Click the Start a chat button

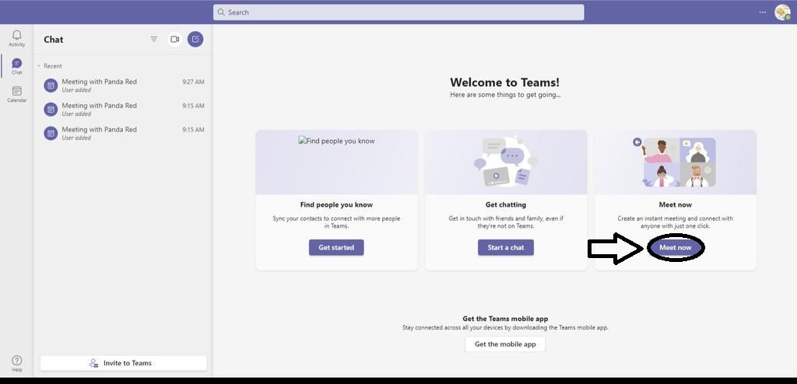[506, 247]
